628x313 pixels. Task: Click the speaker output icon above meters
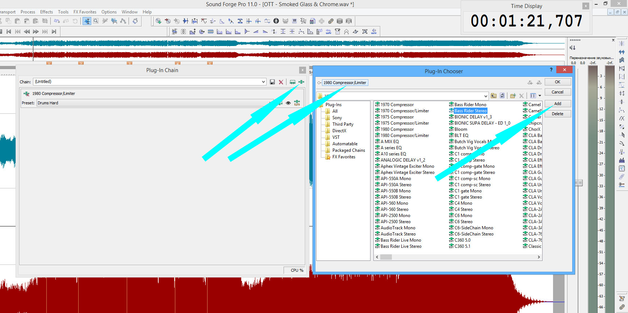(573, 48)
